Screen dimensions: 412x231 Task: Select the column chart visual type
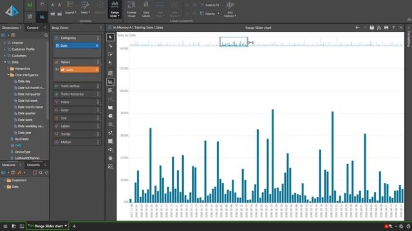point(110,82)
